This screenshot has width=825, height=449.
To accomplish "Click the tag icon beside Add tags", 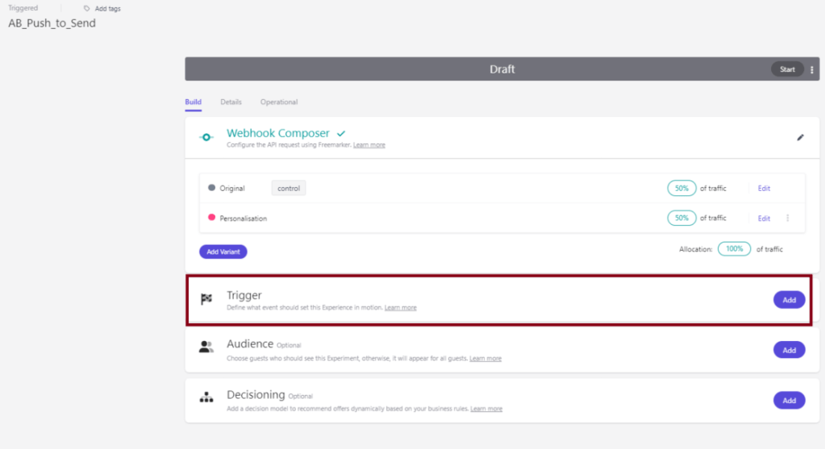I will tap(87, 9).
